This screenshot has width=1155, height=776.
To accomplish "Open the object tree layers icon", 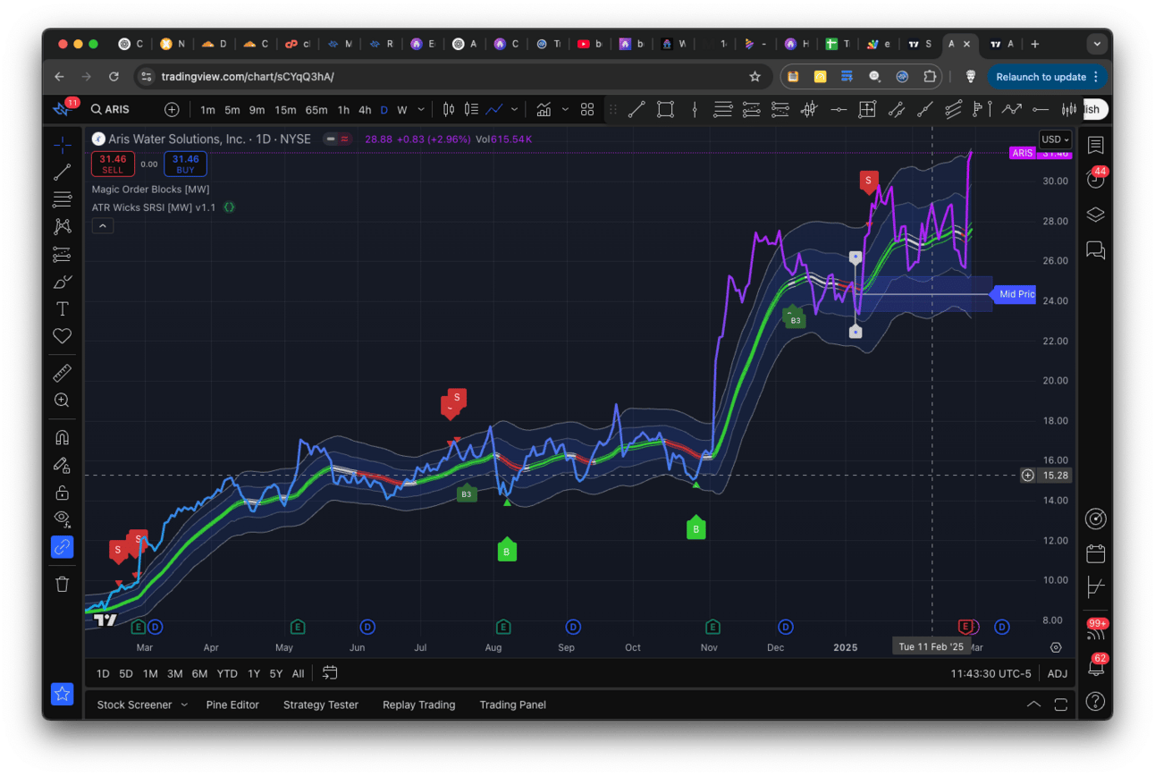I will [1095, 215].
